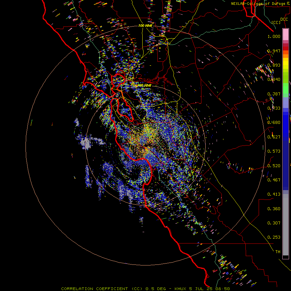
Task: Select the 0.947 legend value
Action: point(274,51)
